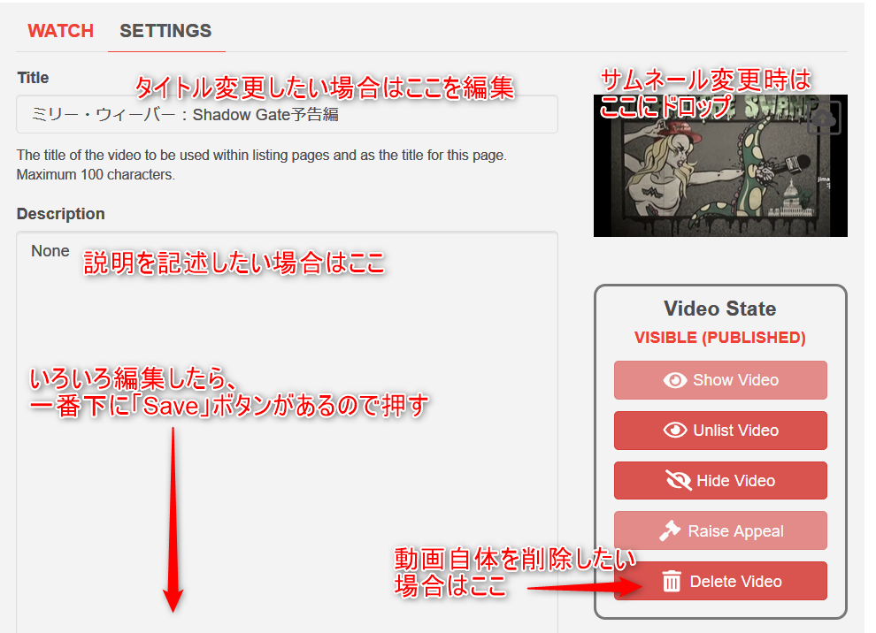This screenshot has height=633, width=876.
Task: Click the Video State heading
Action: click(720, 309)
